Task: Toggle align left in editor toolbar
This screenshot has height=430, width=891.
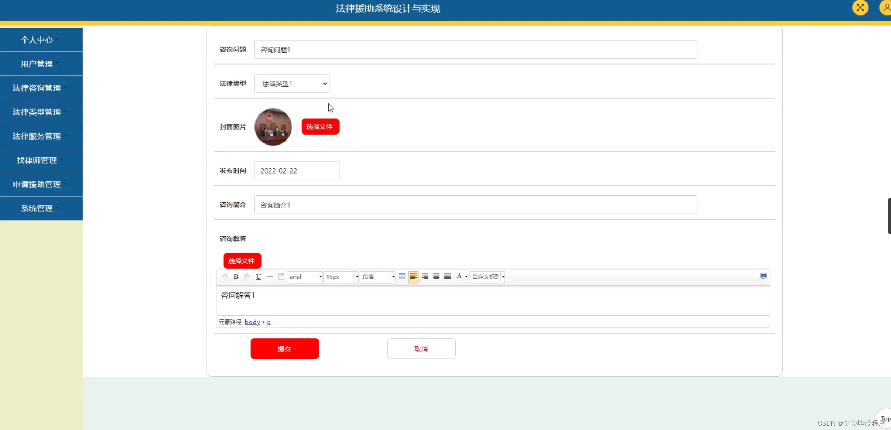Action: [413, 277]
